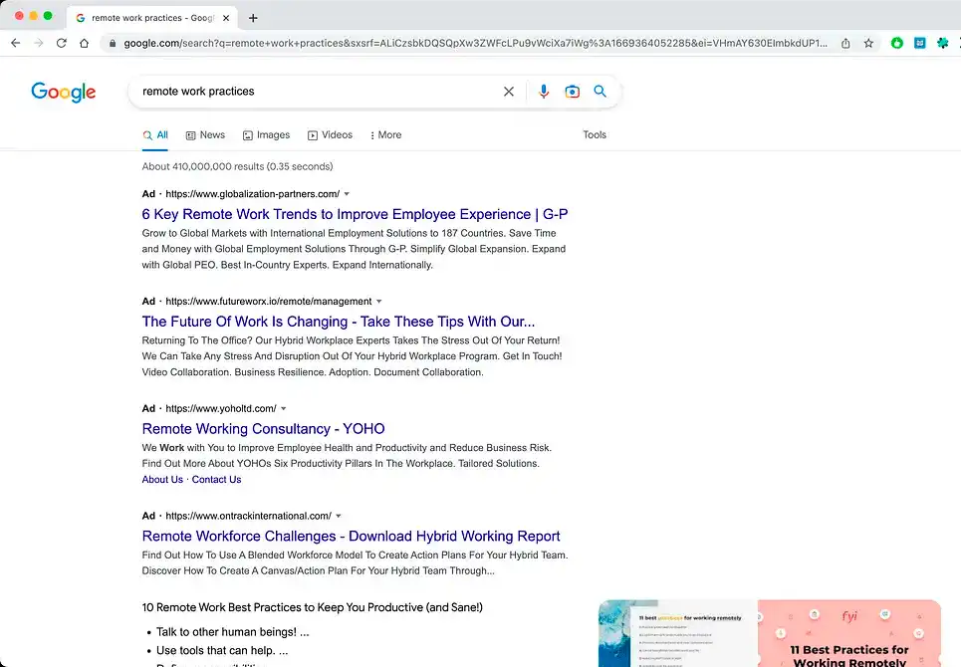Open '6 Key Remote Work Trends' ad link

click(x=355, y=214)
